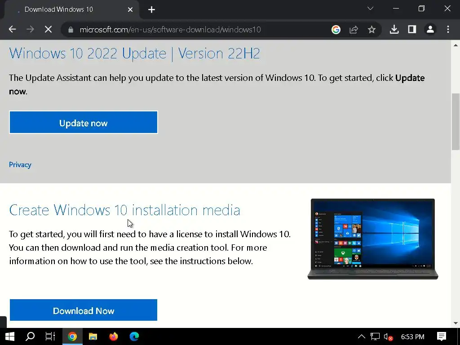Open File Explorer from taskbar
The image size is (460, 345).
[x=93, y=336]
